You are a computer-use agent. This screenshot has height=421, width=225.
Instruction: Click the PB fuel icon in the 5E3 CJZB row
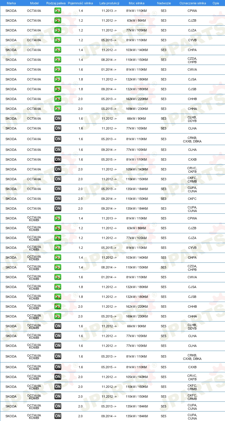[x=58, y=20]
